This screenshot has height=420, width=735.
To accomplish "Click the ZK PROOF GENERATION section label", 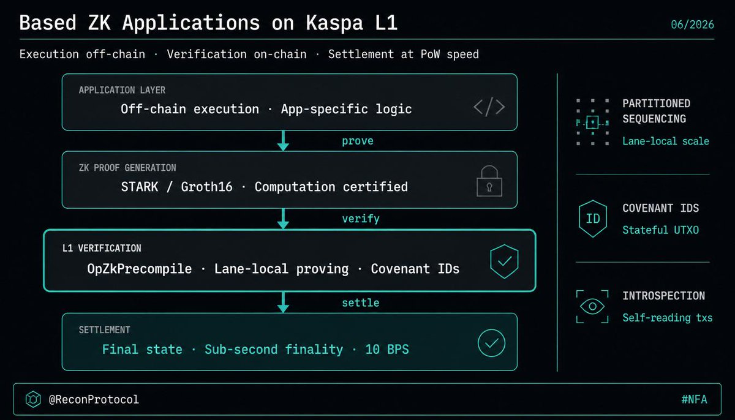I will 127,168.
